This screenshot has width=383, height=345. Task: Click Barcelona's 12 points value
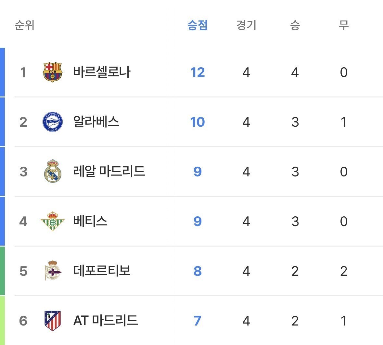click(198, 72)
